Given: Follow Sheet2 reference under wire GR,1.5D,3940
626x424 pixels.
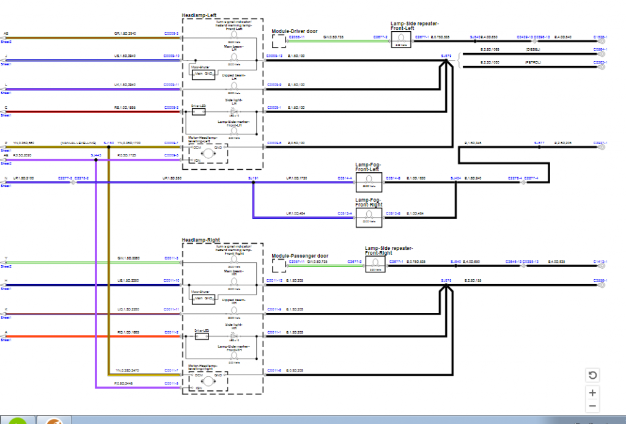Looking at the screenshot, I should [x=6, y=42].
